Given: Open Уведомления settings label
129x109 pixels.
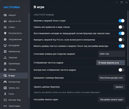Looking at the screenshot, I should (x=15, y=39).
